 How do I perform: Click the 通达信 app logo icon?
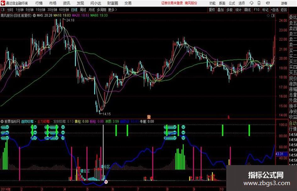(3, 3)
